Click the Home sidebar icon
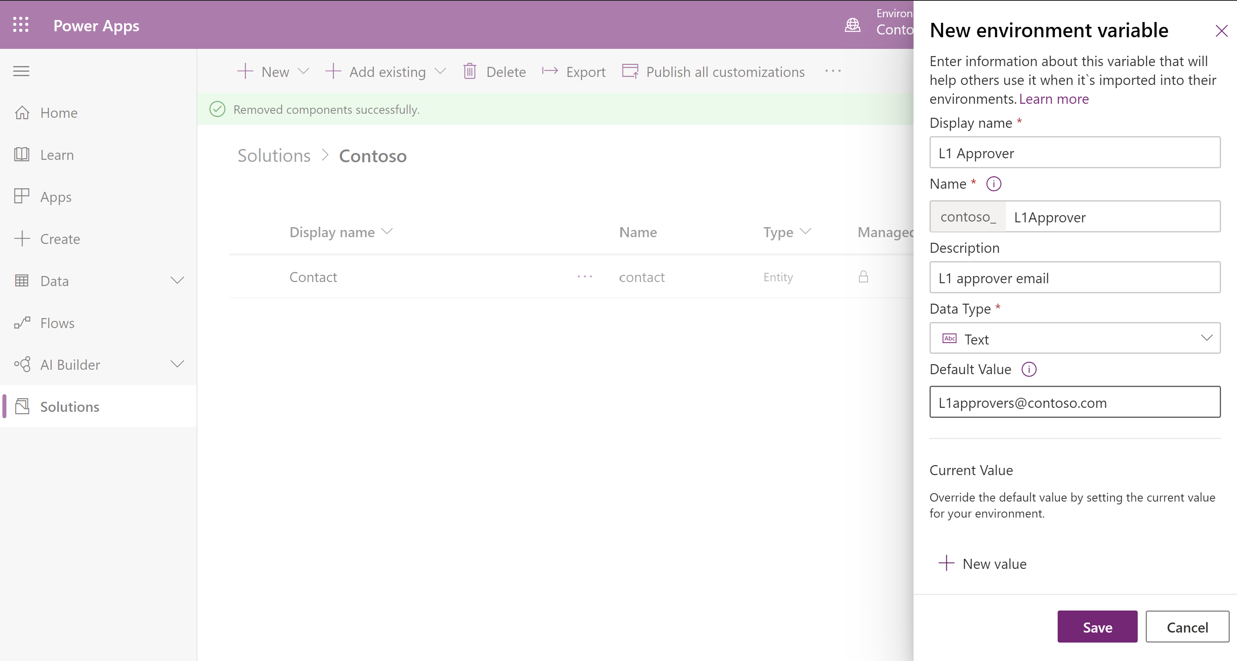The height and width of the screenshot is (661, 1237). (x=22, y=112)
